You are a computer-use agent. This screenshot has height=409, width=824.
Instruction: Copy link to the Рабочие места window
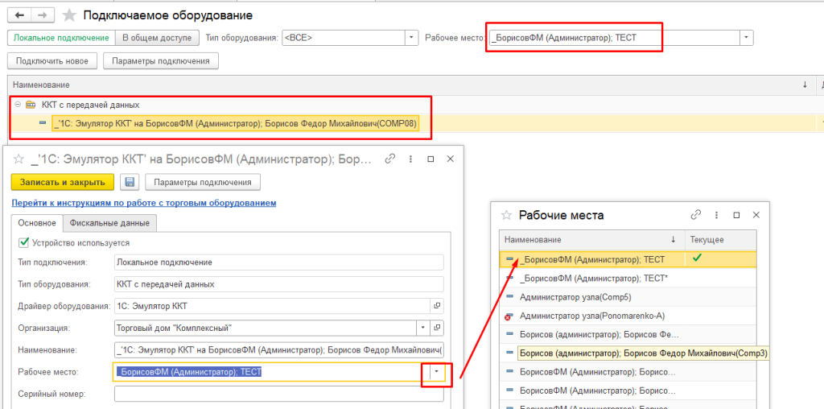click(696, 215)
